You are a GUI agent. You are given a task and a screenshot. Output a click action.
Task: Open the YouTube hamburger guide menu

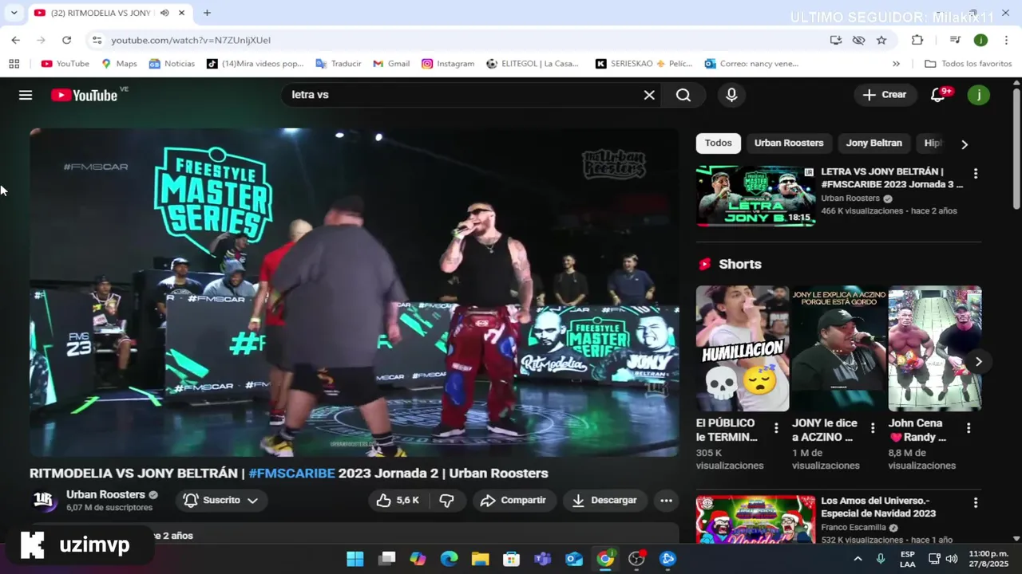tap(26, 95)
